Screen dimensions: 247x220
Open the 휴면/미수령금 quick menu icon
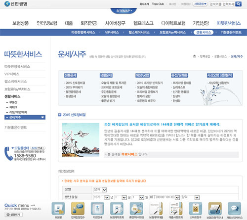[x=136, y=209]
